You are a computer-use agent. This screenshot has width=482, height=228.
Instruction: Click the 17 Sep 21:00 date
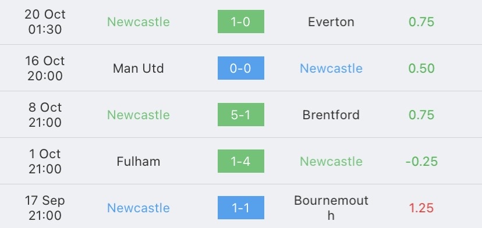[45, 208]
